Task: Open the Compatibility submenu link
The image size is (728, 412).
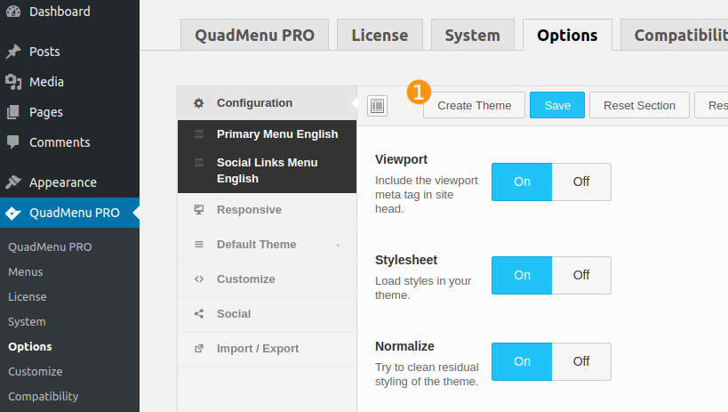Action: [x=44, y=396]
